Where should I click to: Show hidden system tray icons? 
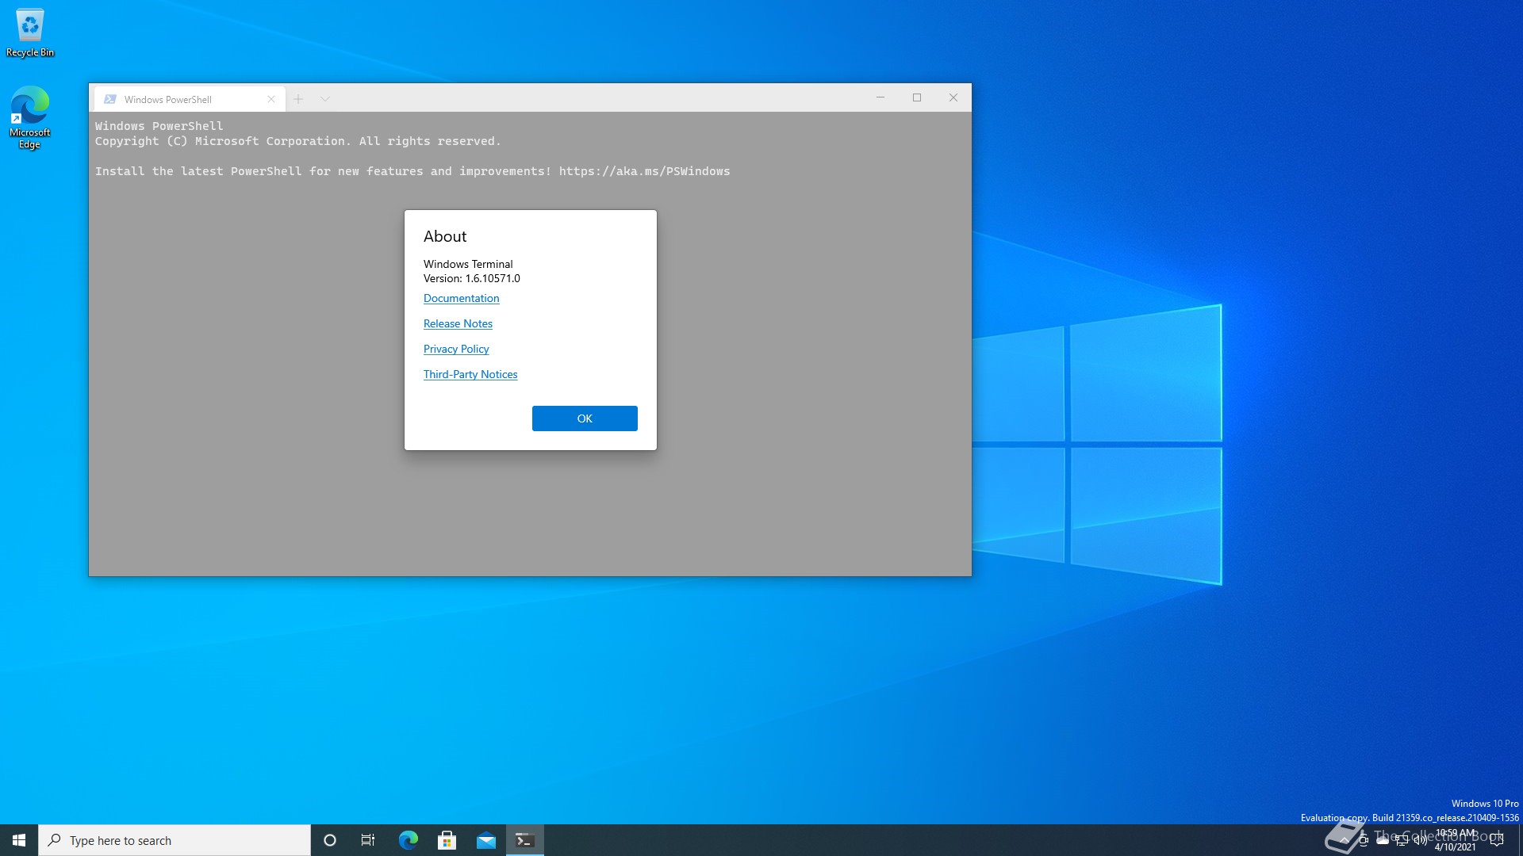(1344, 840)
